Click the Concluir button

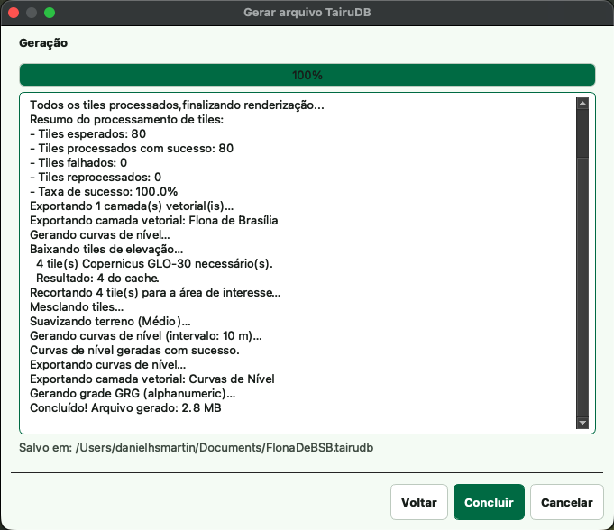(x=489, y=502)
